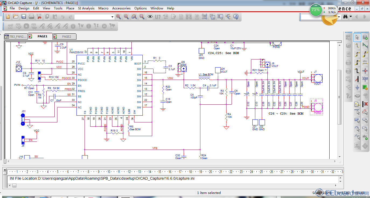Print the schematic with the printer icon
Image resolution: width=370 pixels, height=198 pixels.
click(x=31, y=17)
